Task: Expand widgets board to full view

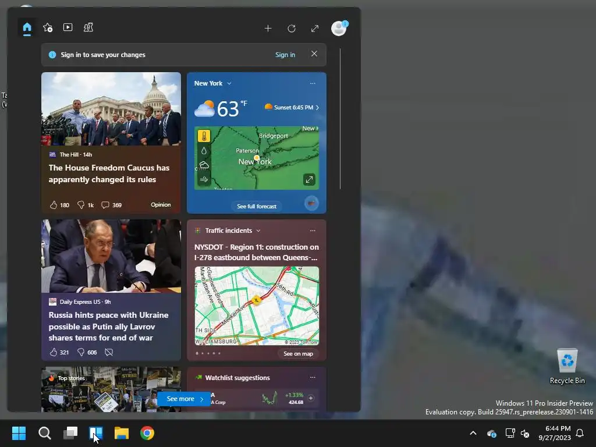Action: pos(315,29)
